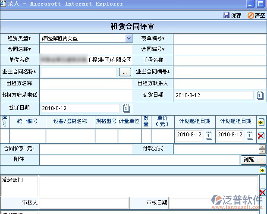Image resolution: width=267 pixels, height=214 pixels.
Task: Click add icon above 发起部门 section
Action: pos(263,170)
